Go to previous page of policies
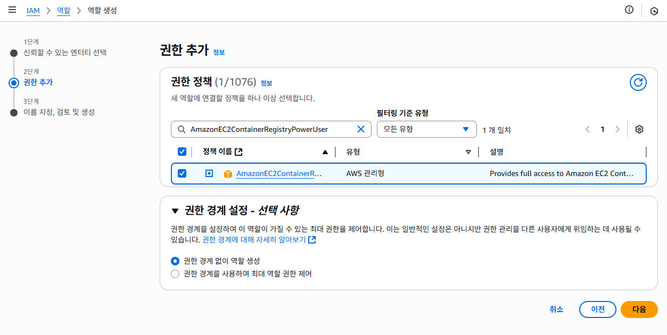The image size is (667, 335). tap(588, 129)
